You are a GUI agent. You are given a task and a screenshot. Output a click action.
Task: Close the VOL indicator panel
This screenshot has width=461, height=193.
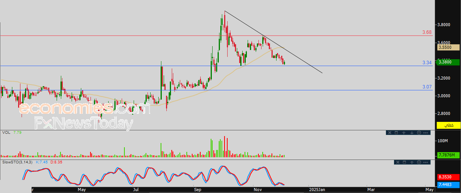(389, 133)
